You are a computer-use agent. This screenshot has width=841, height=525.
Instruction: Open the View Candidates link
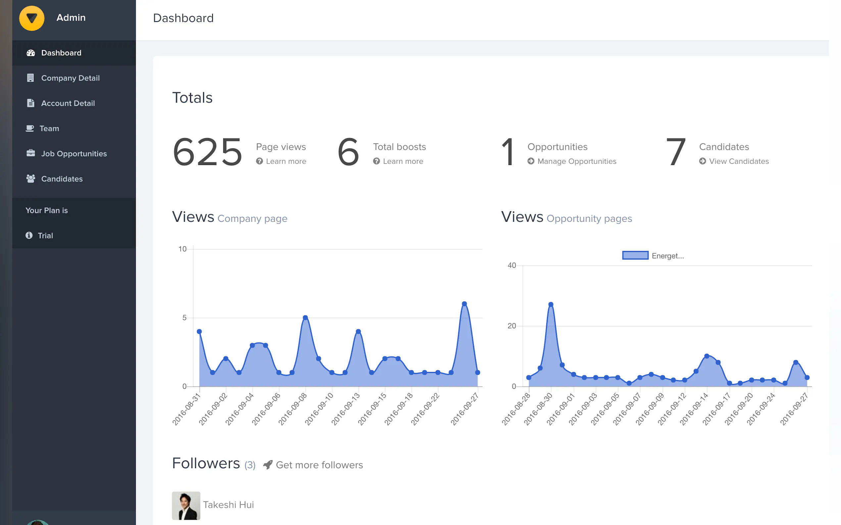[x=738, y=161]
